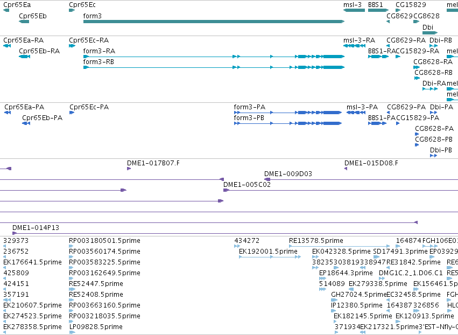This screenshot has height=335, width=458.
Task: Click EST IP12380.5prime
Action: pyautogui.click(x=357, y=305)
